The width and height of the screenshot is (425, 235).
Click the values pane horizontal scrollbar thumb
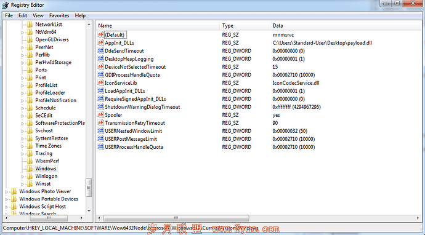click(x=176, y=218)
